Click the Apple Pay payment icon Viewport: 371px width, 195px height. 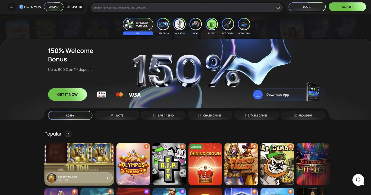point(102,95)
